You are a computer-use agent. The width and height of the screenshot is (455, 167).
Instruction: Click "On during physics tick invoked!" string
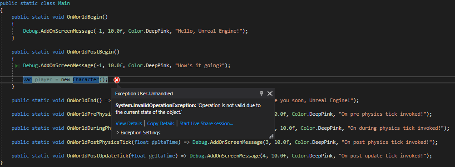(395, 128)
